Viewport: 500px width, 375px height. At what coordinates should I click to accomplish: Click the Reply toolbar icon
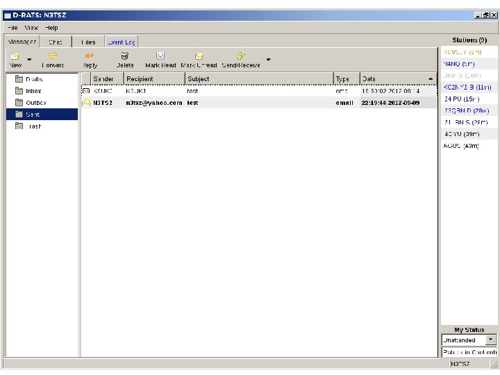coord(90,56)
